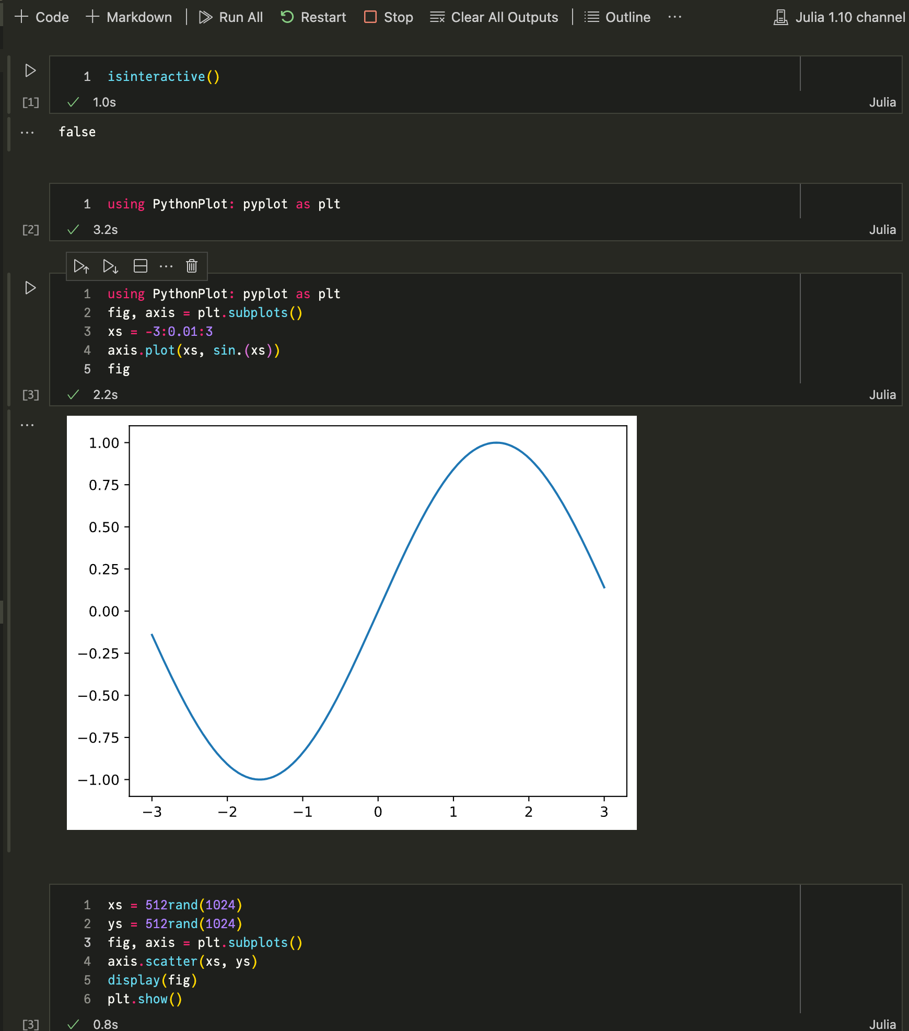Viewport: 909px width, 1031px height.
Task: Open more actions in the cell toolbar
Action: [166, 266]
